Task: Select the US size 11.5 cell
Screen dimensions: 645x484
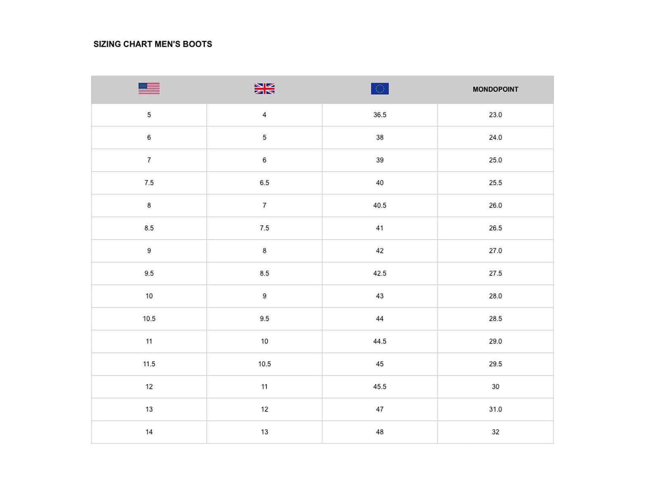Action: tap(149, 364)
